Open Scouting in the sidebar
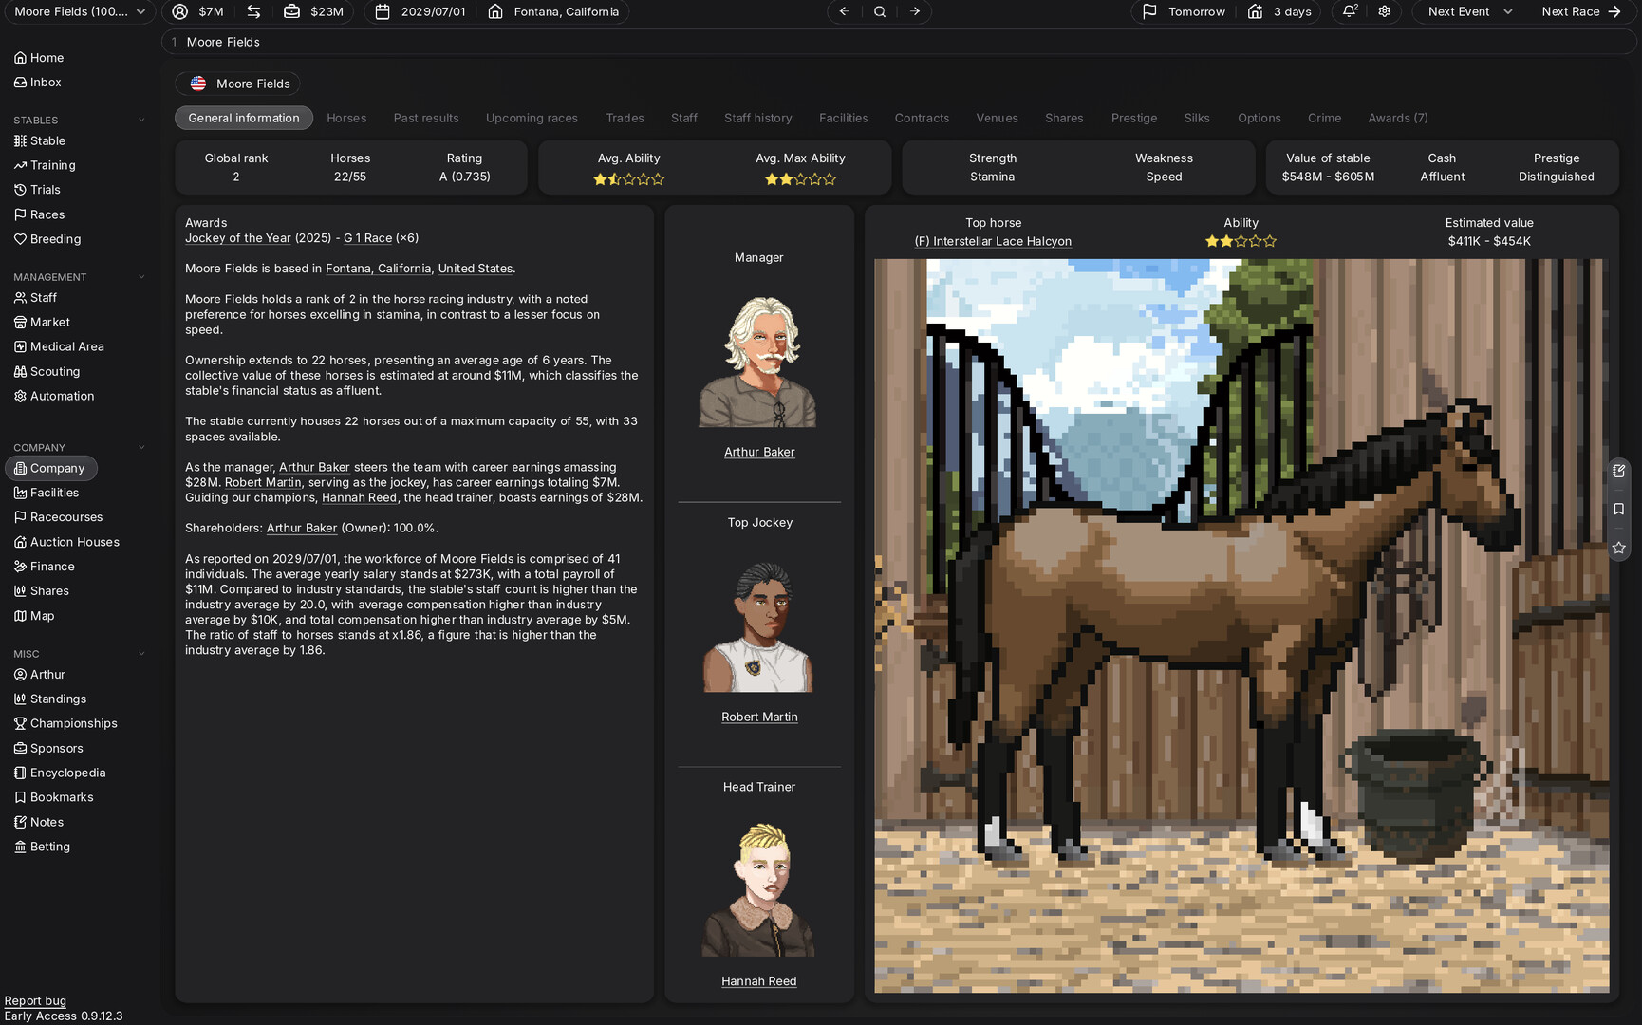This screenshot has height=1025, width=1642. coord(47,371)
